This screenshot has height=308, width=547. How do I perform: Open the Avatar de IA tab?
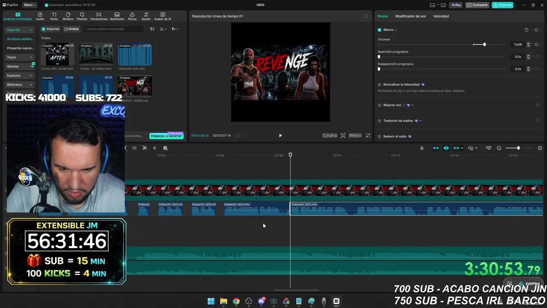[x=163, y=16]
